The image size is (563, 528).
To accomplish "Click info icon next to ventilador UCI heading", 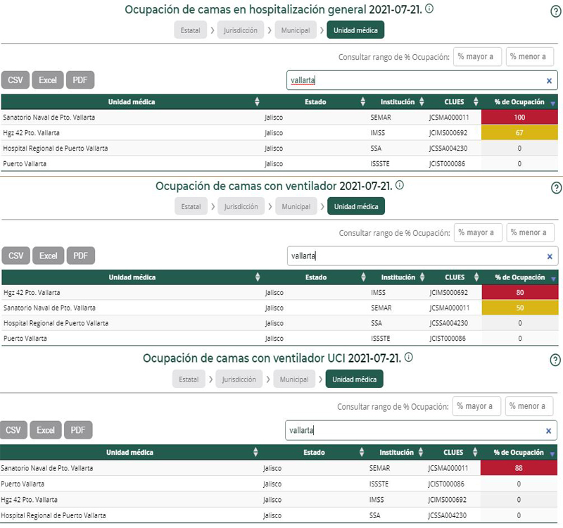I will (x=409, y=358).
